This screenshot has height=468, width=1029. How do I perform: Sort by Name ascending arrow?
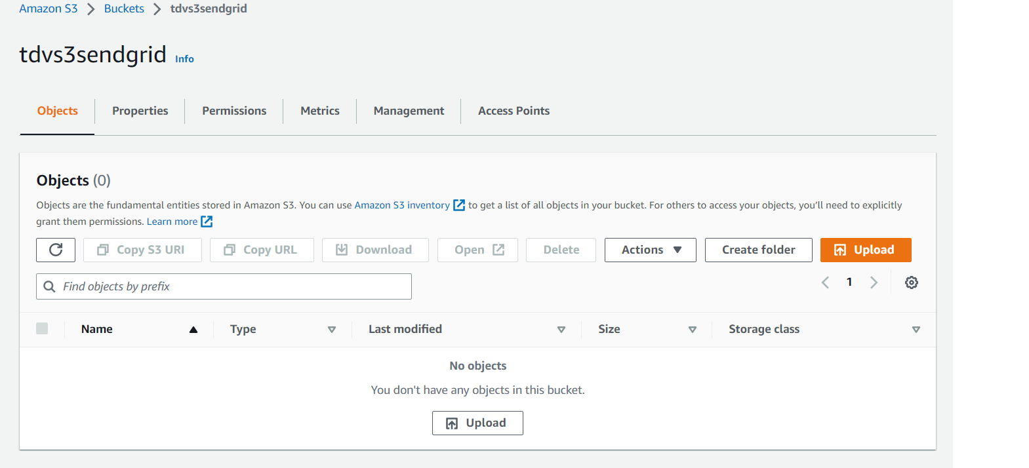[193, 330]
